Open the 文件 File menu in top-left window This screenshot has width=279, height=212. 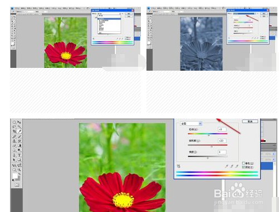coord(17,8)
